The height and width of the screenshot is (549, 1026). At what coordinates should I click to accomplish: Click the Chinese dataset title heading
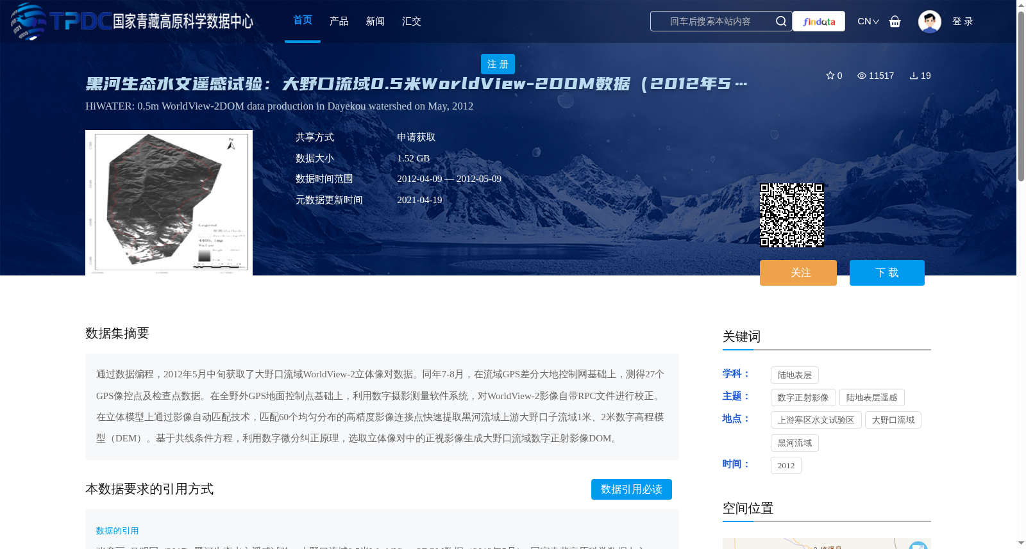pyautogui.click(x=417, y=84)
